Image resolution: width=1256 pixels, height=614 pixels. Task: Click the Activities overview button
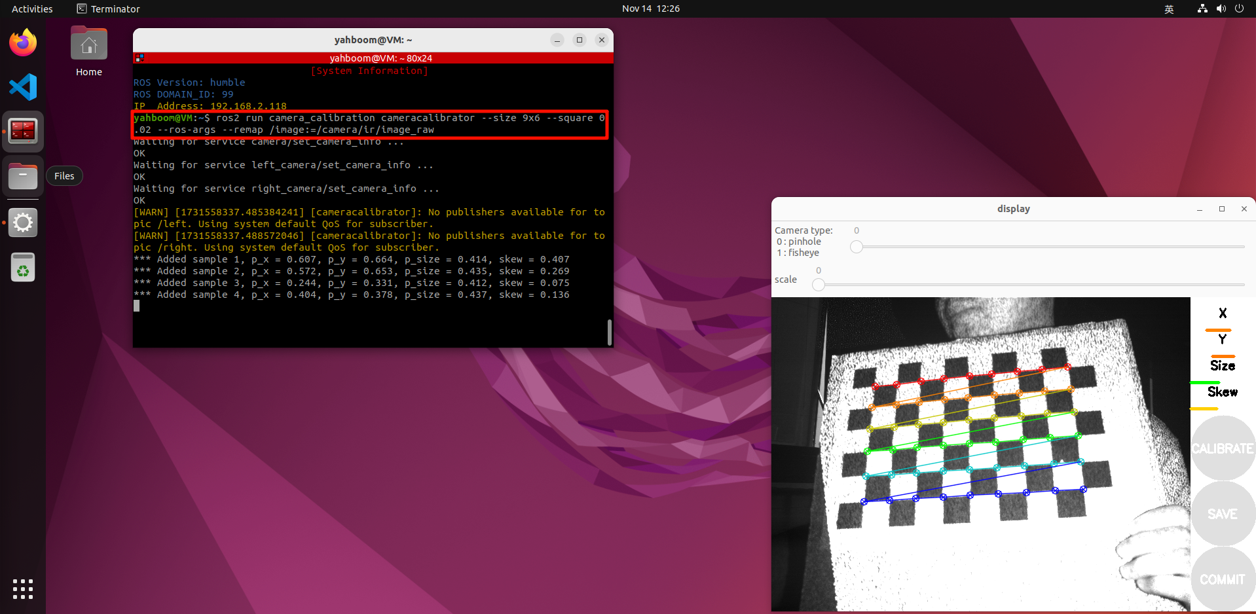pos(32,9)
